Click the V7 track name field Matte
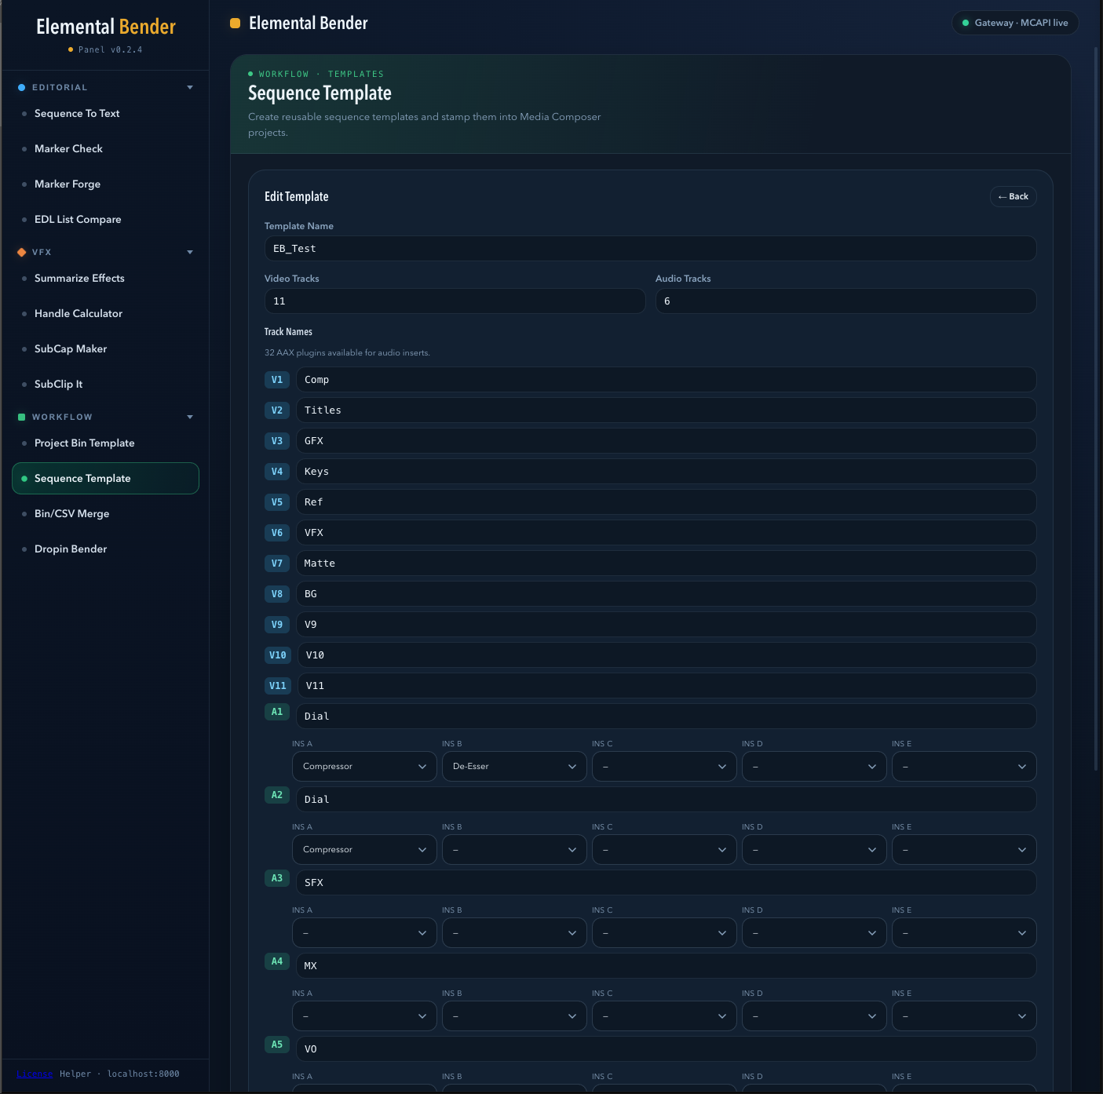The height and width of the screenshot is (1094, 1103). [x=666, y=563]
